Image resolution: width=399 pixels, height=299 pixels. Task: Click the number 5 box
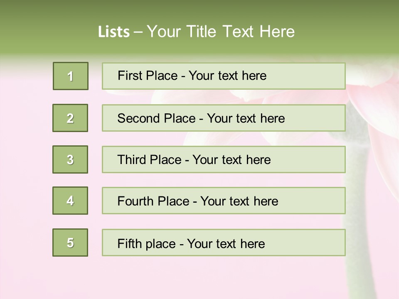point(70,243)
